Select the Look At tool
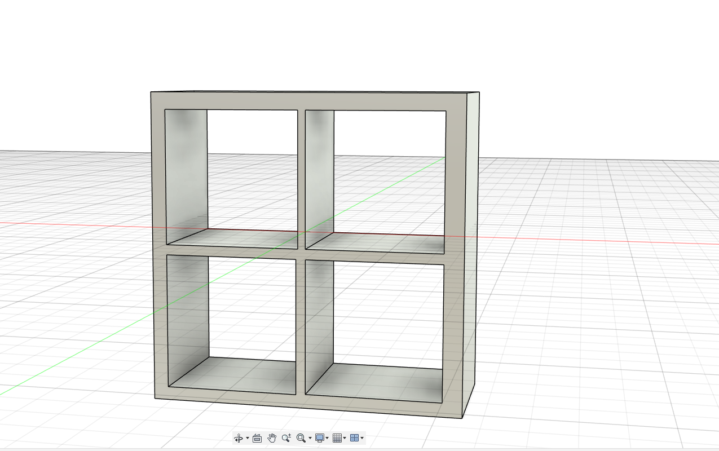Image resolution: width=719 pixels, height=451 pixels. click(x=257, y=438)
